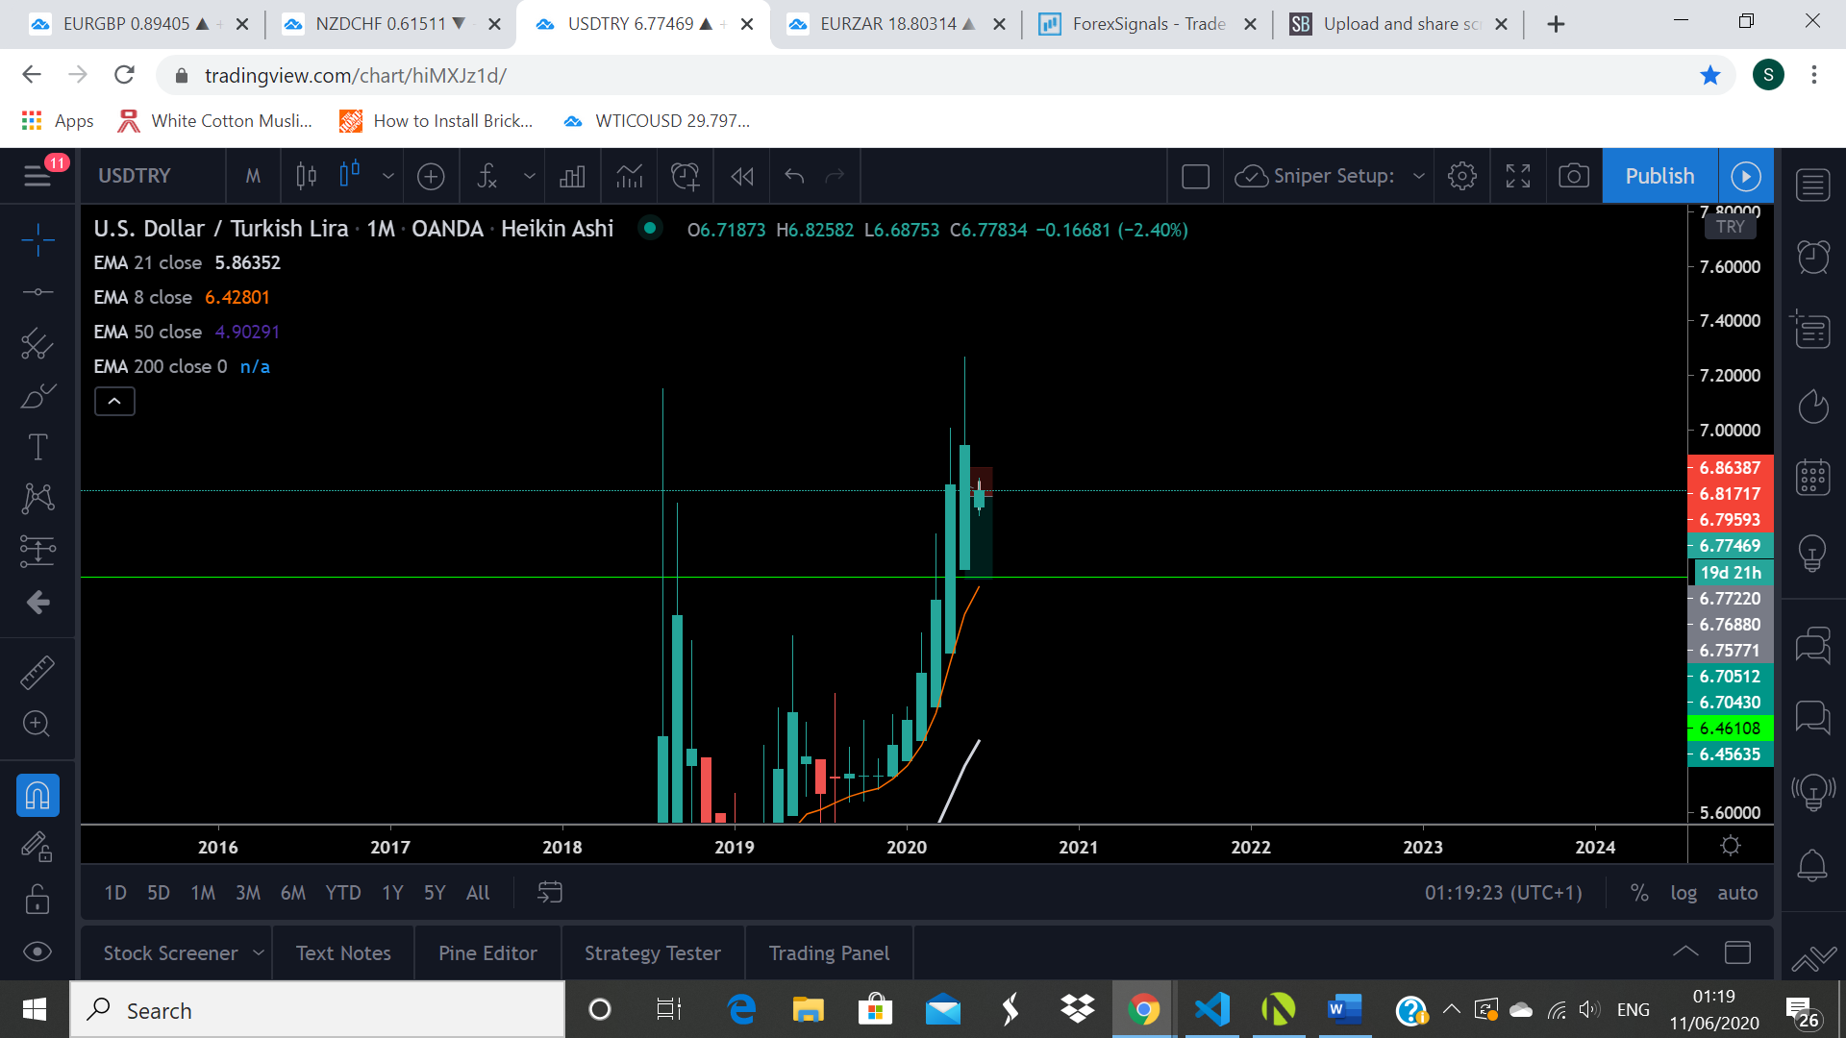The image size is (1846, 1038).
Task: Bookmark this page with the star
Action: pos(1710,75)
